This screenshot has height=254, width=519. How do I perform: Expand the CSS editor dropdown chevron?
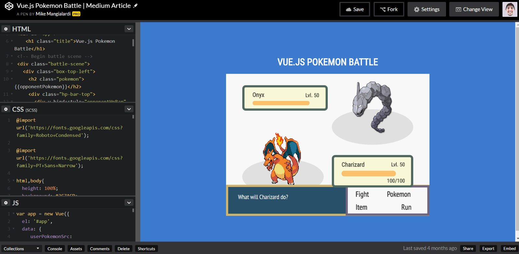129,109
